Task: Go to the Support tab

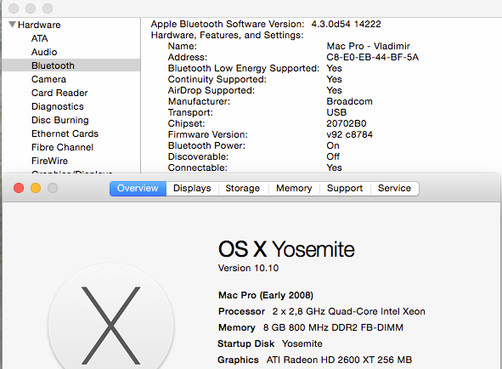Action: pos(345,188)
